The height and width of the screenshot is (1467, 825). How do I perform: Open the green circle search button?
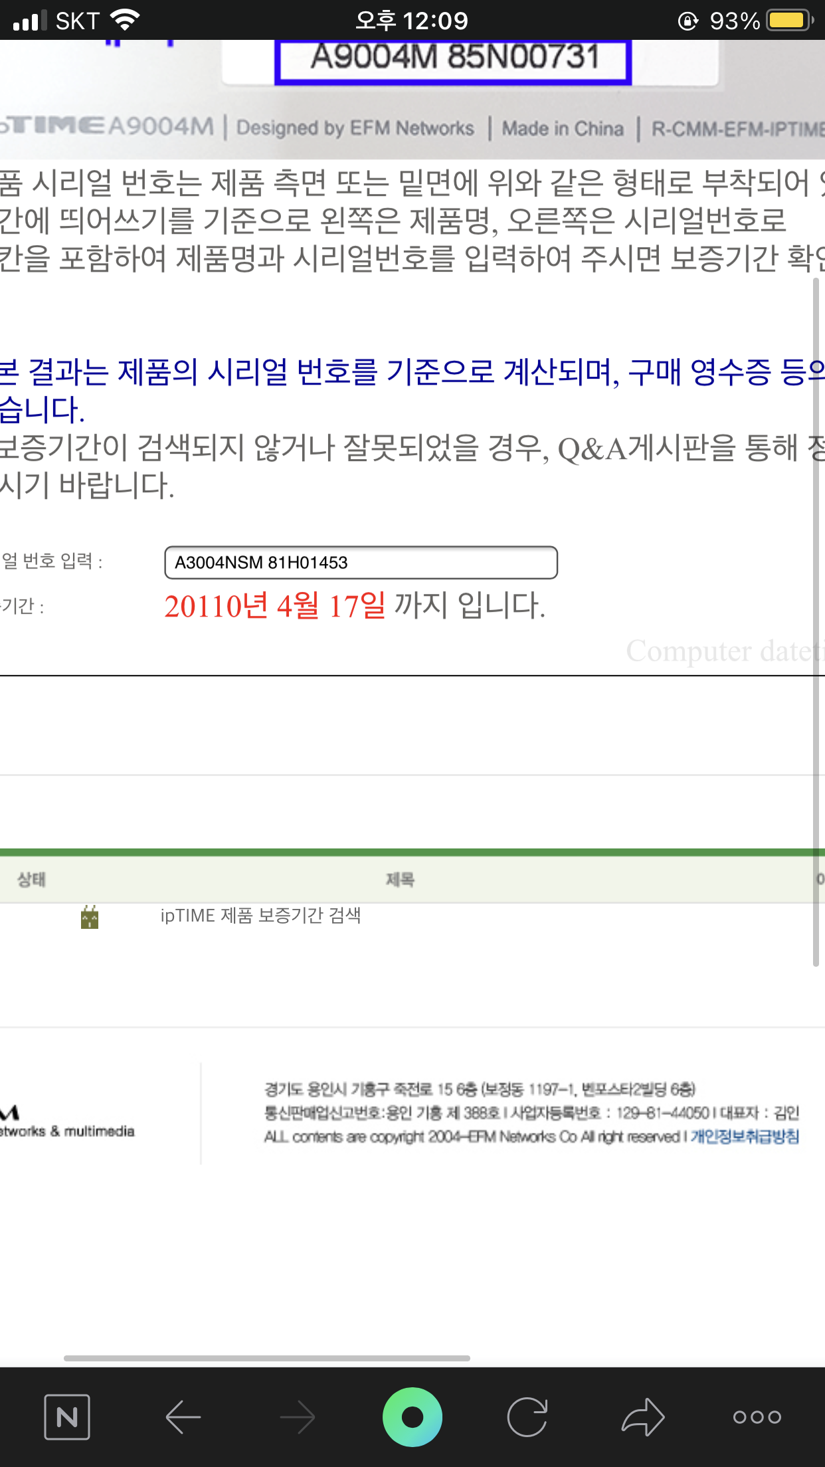point(412,1417)
